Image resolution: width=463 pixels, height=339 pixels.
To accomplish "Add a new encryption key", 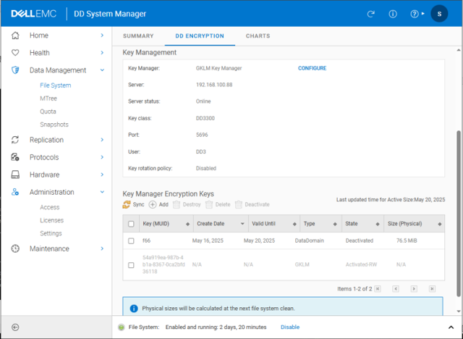I will click(158, 204).
